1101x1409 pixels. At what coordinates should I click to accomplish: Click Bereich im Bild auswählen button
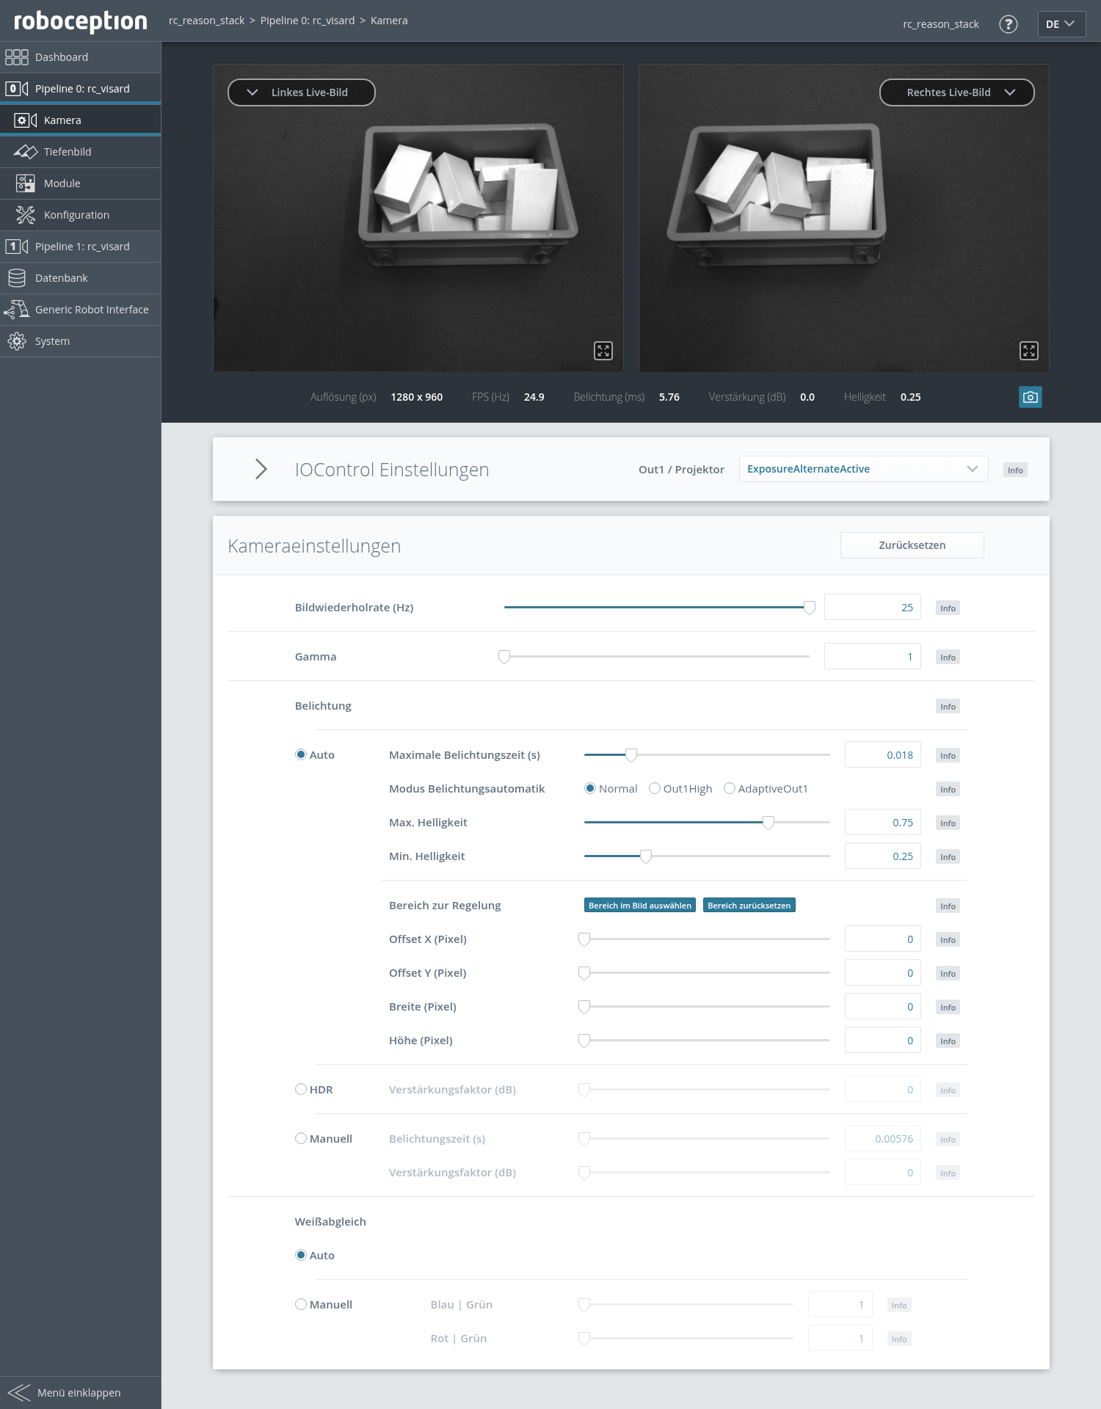click(639, 906)
